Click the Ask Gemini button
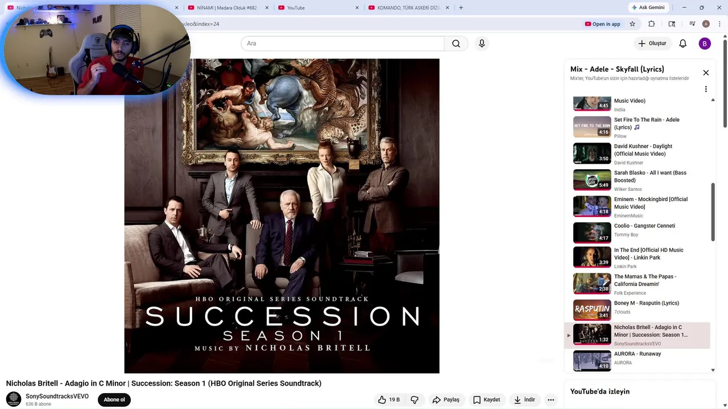Viewport: 728px width, 409px height. click(648, 7)
